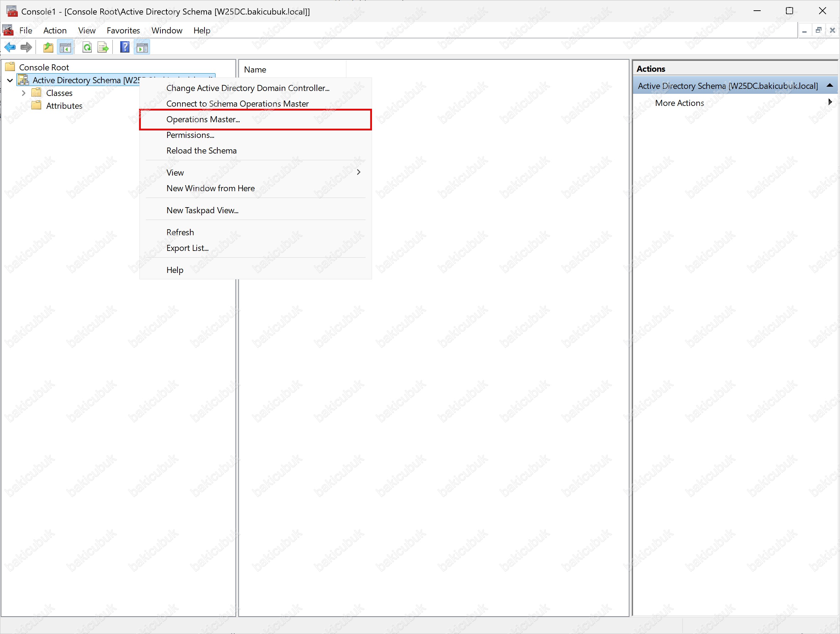Click the Actions pane title

[x=651, y=69]
